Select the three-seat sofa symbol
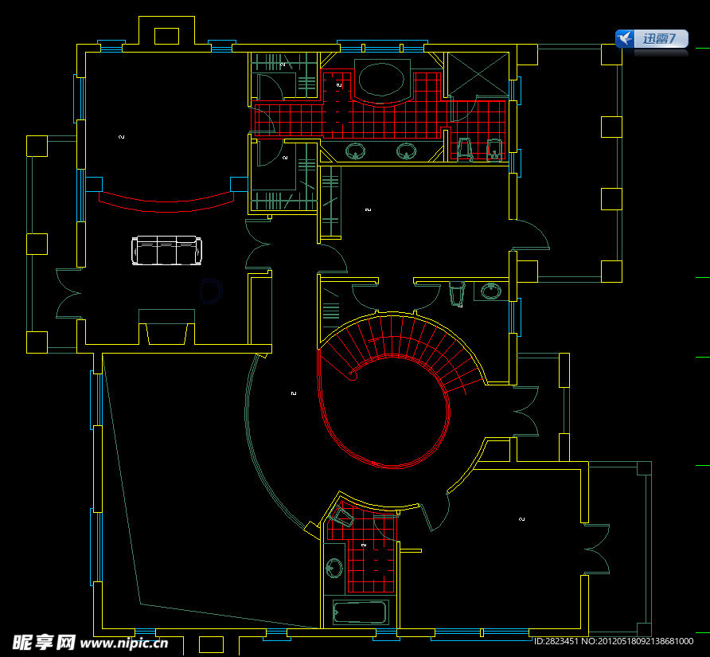The image size is (710, 657). coord(166,250)
